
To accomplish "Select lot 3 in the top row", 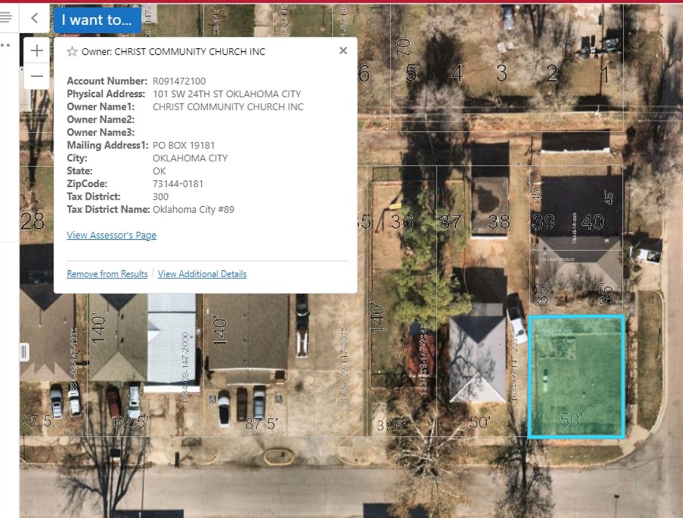I will coord(501,73).
